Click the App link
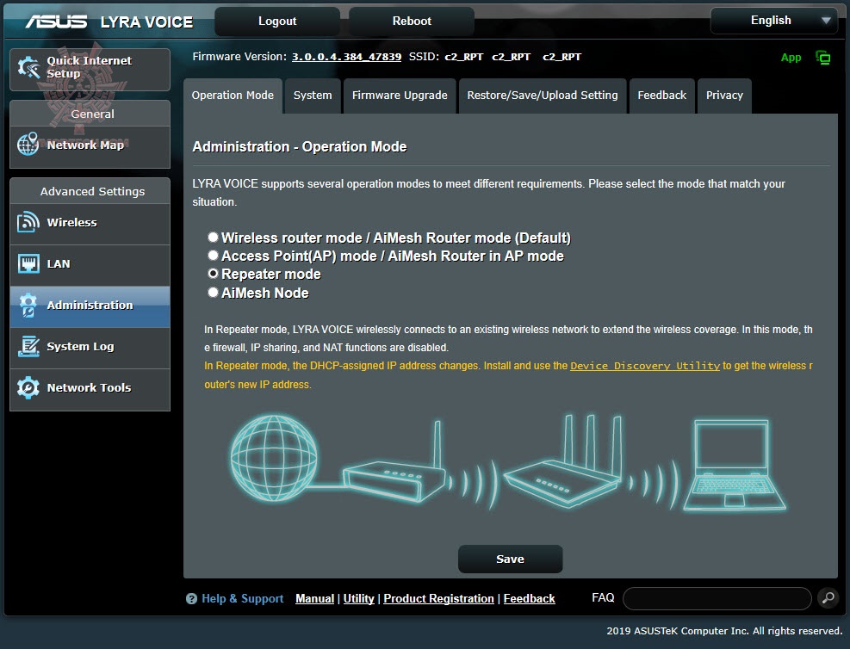The height and width of the screenshot is (649, 850). [x=791, y=58]
